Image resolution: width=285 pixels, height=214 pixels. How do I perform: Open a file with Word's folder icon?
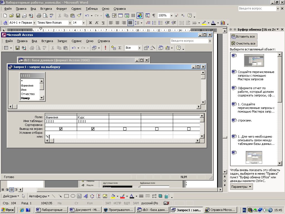[12, 16]
